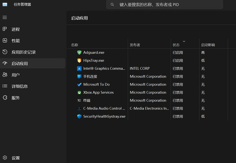Click the Task Manager app icon
Image resolution: width=236 pixels, height=163 pixels.
(5, 4)
